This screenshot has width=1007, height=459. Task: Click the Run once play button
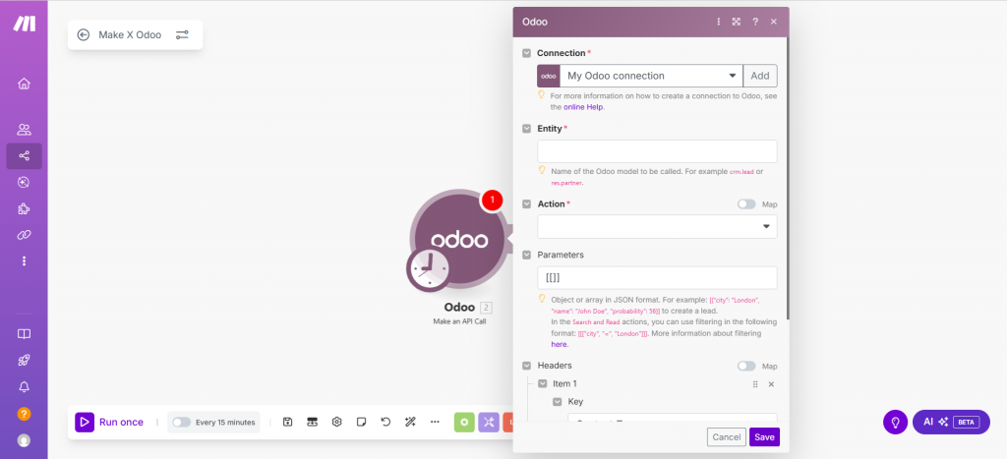click(x=85, y=422)
